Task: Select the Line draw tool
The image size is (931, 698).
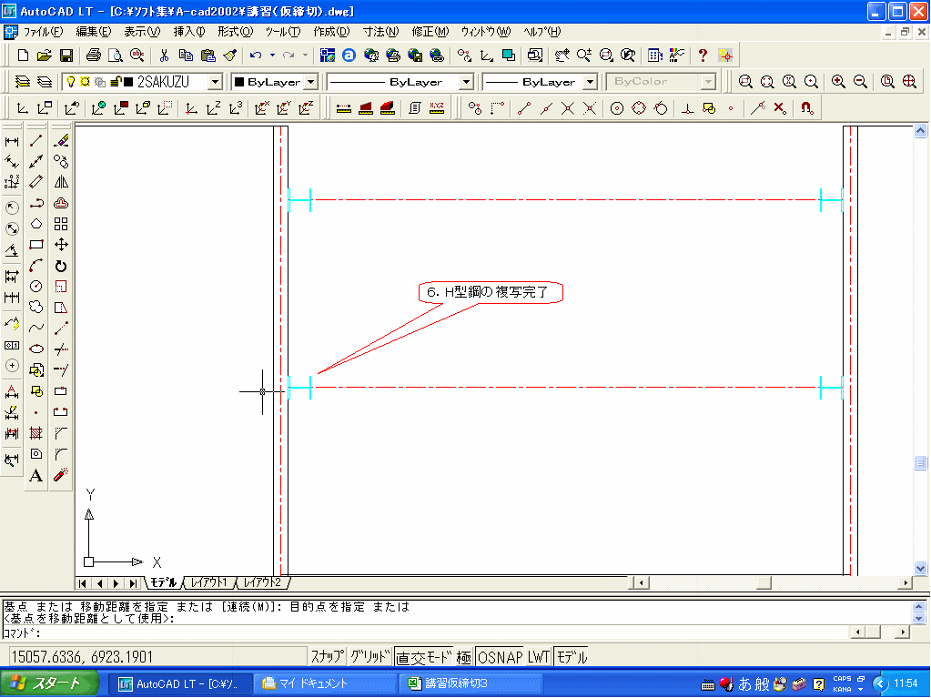Action: (x=36, y=141)
